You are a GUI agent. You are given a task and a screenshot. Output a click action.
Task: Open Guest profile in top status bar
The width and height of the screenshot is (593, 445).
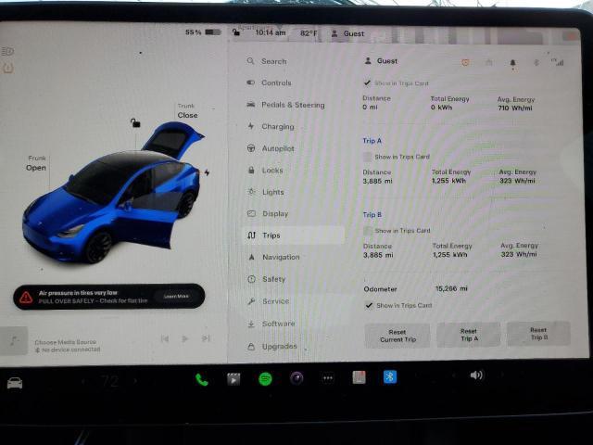347,33
